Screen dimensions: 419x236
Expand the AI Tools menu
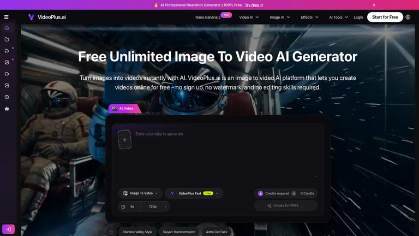[338, 17]
